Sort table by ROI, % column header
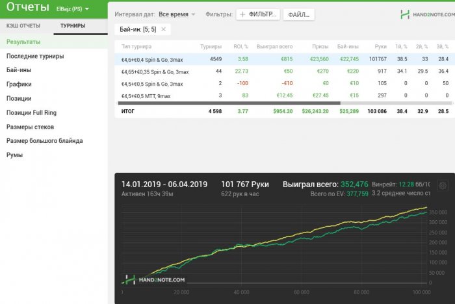The height and width of the screenshot is (304, 455). (240, 47)
